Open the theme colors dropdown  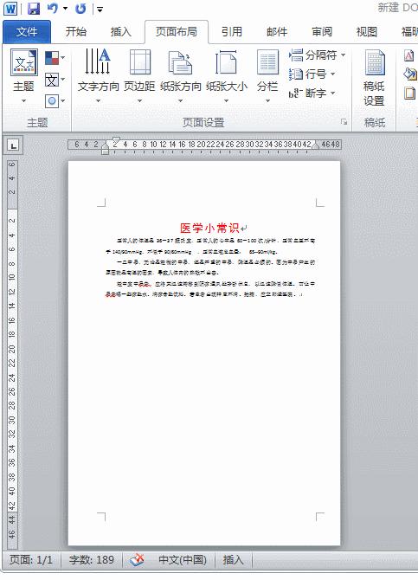coord(55,58)
